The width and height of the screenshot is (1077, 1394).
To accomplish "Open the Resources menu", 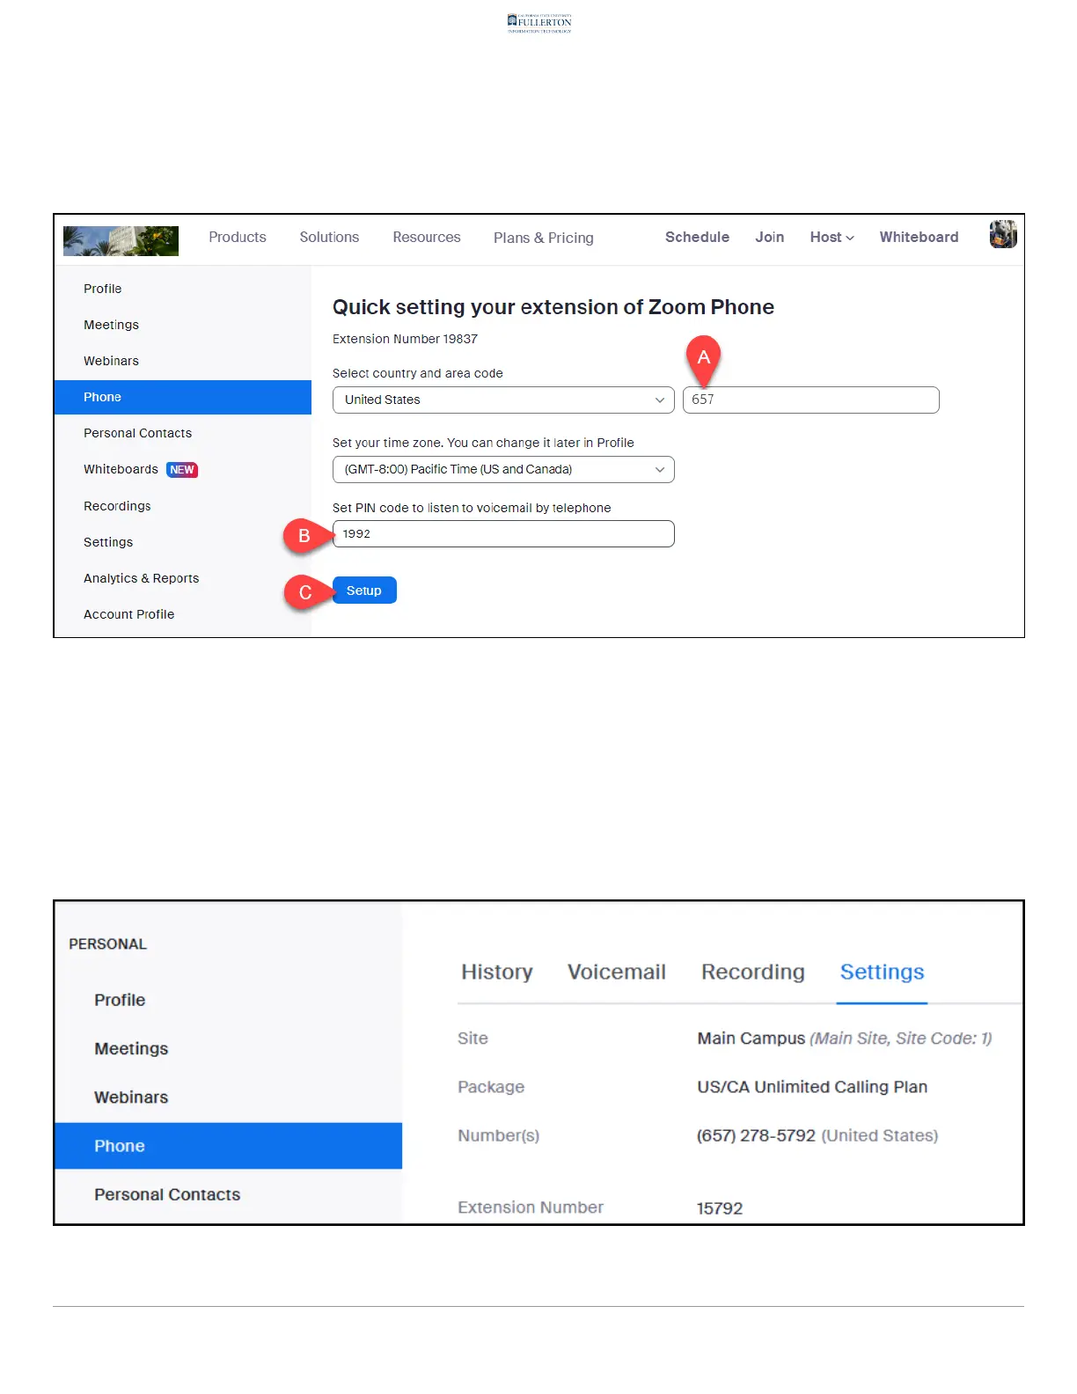I will point(427,238).
